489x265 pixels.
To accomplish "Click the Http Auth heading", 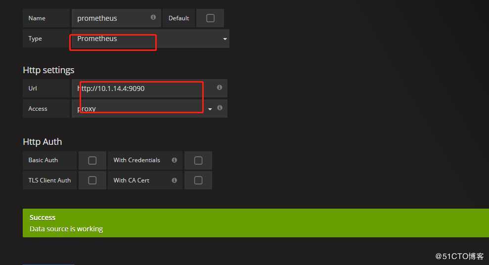I will (x=43, y=141).
